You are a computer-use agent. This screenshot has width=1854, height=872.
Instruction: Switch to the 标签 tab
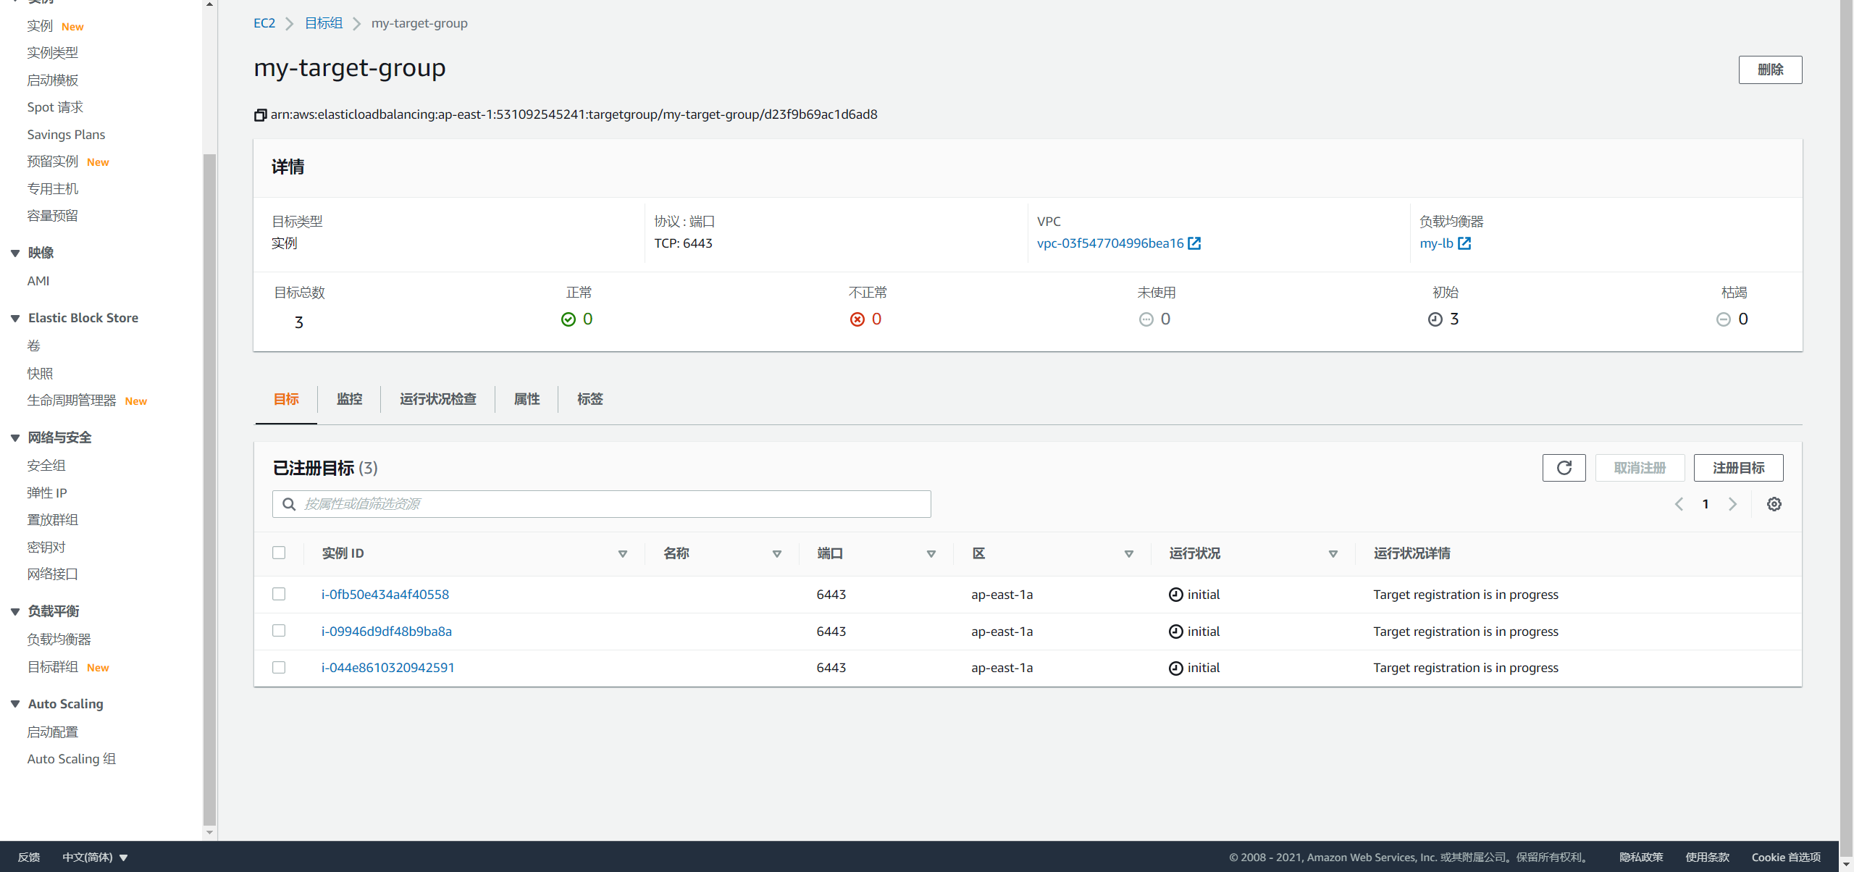(x=590, y=399)
